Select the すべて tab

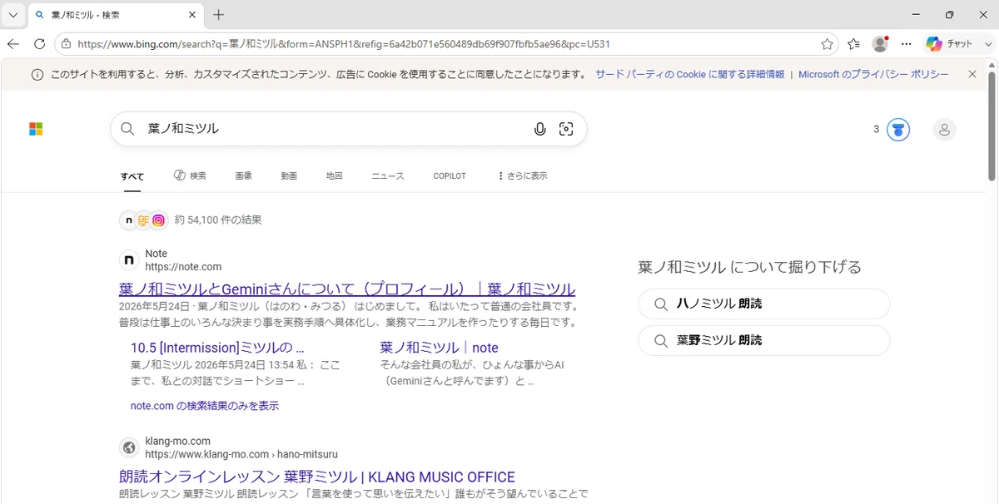point(132,176)
